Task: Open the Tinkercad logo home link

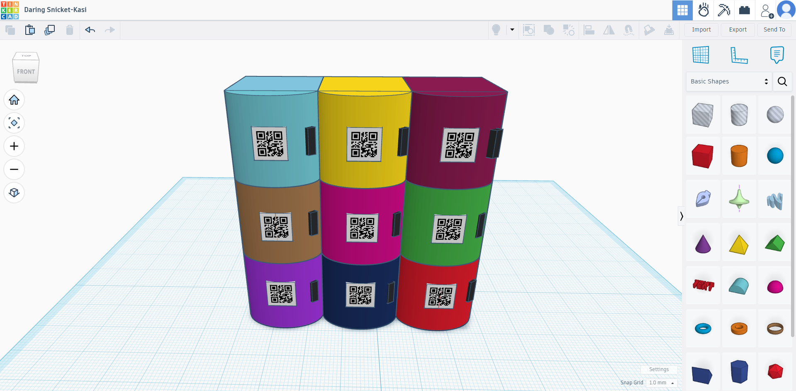Action: [x=10, y=10]
